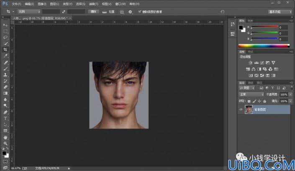
Task: Open the Image menu
Action: click(x=42, y=4)
